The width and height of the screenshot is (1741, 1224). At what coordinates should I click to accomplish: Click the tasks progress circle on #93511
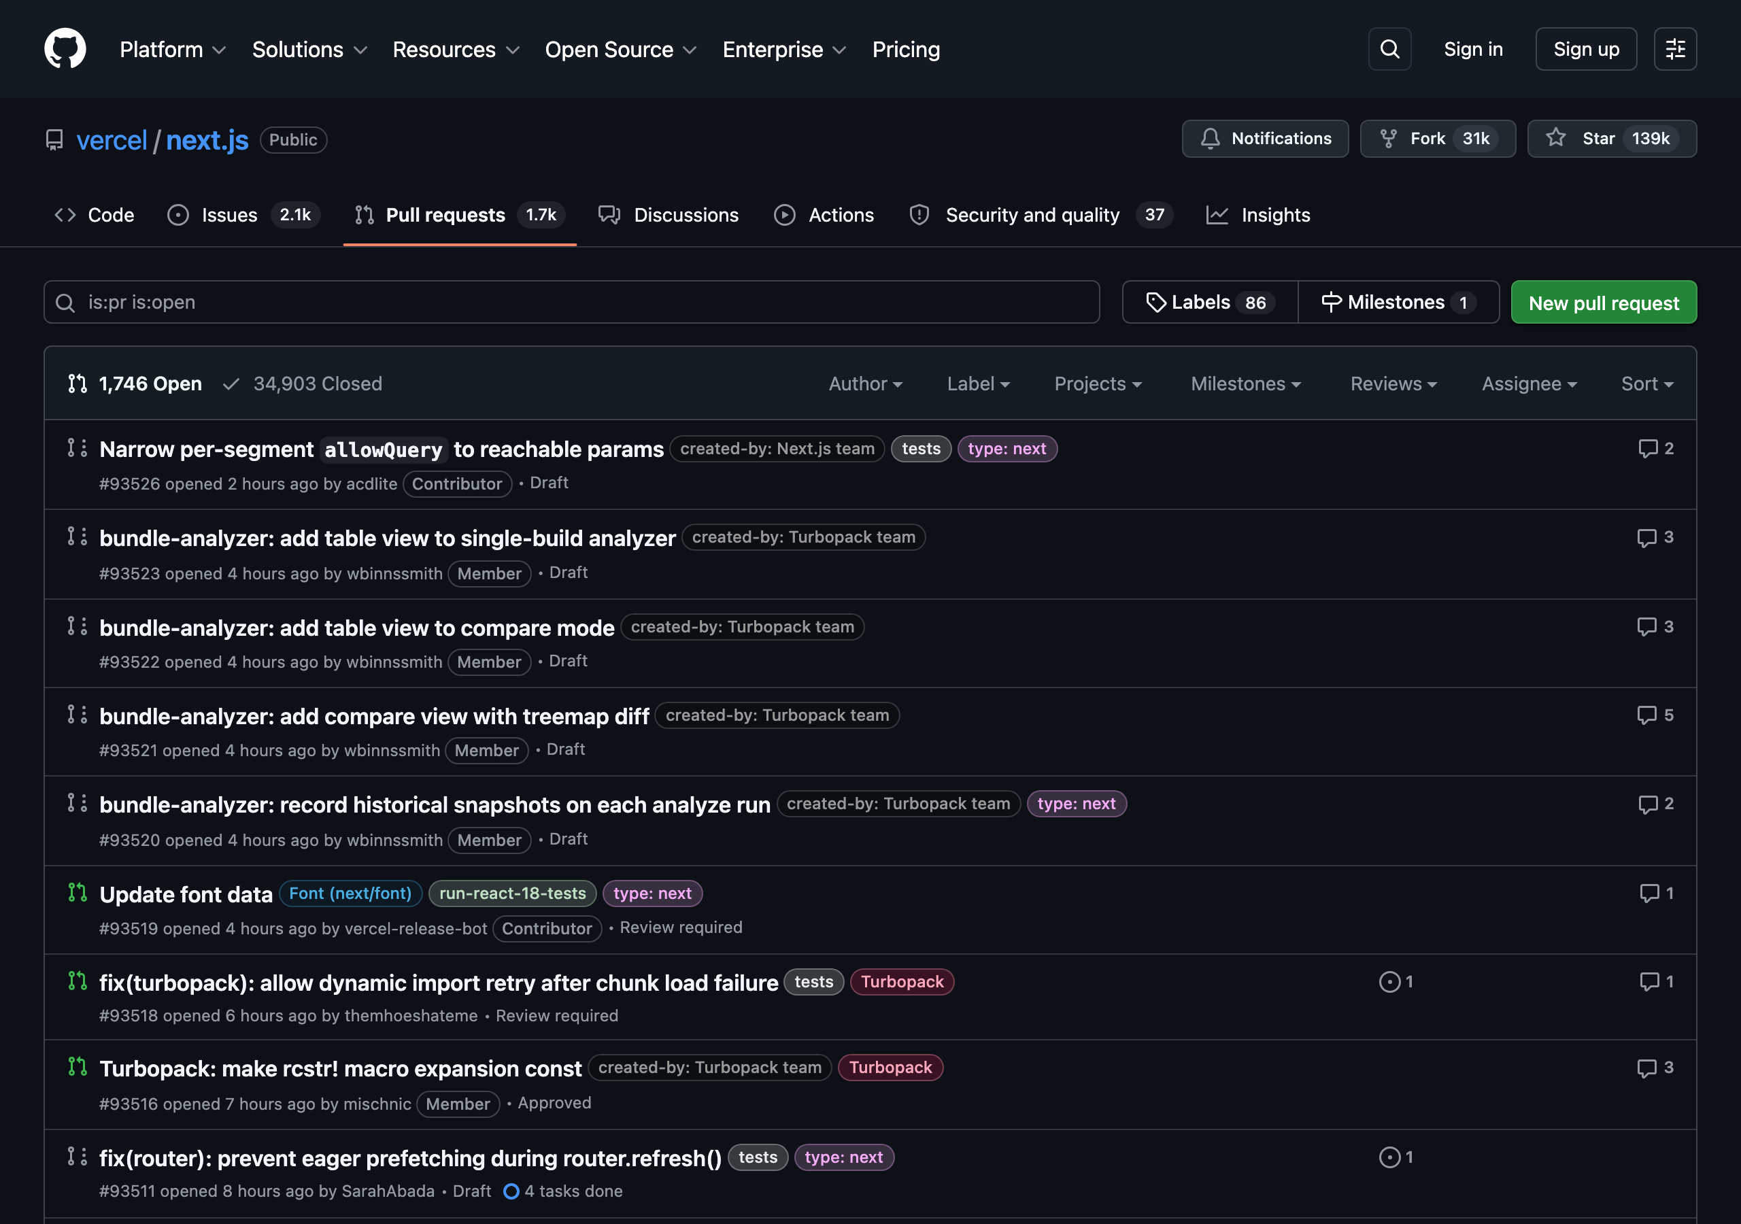click(511, 1191)
